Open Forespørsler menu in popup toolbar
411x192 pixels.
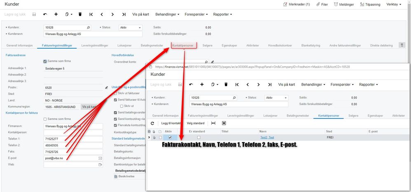[342, 84]
